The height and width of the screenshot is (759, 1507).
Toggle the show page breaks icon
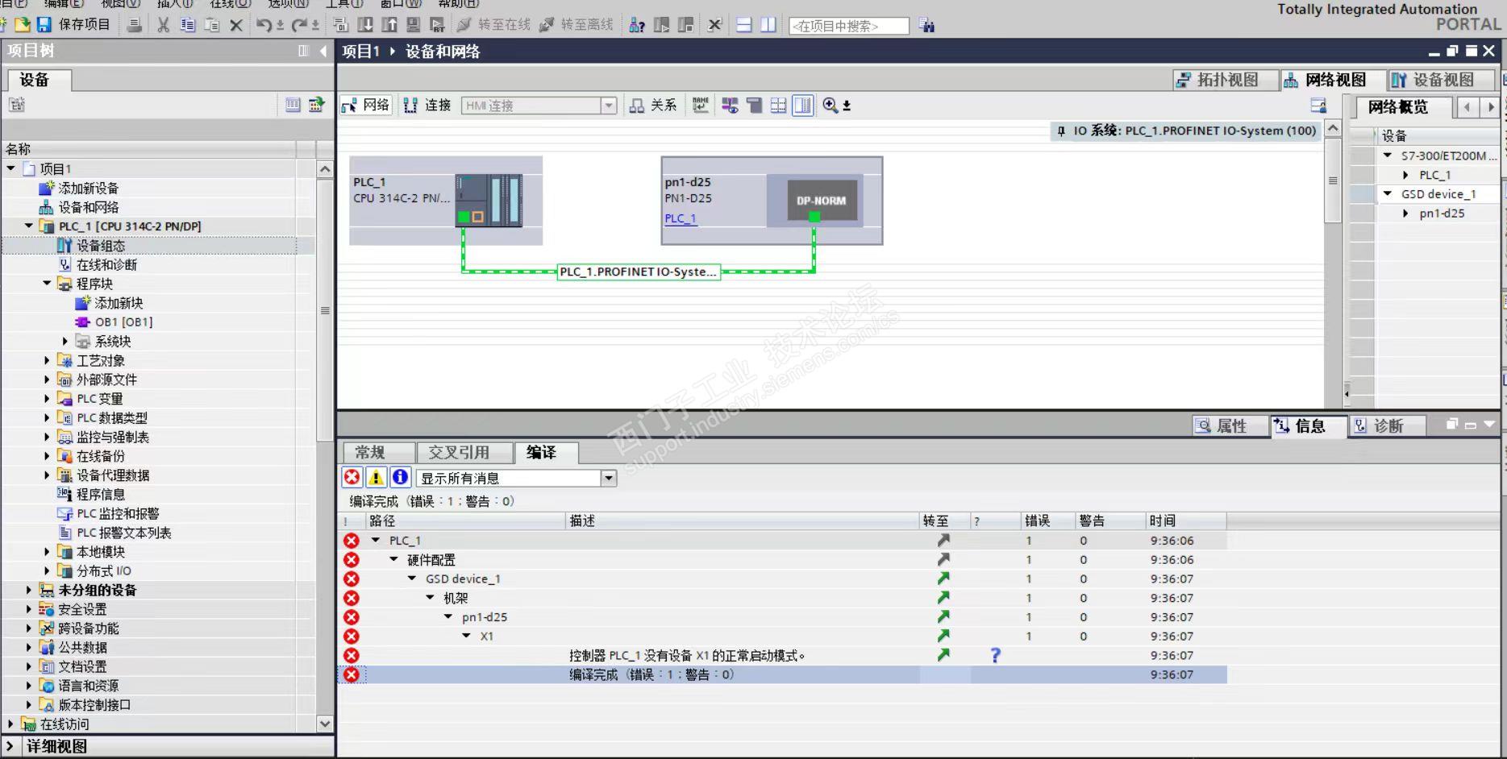pyautogui.click(x=779, y=106)
